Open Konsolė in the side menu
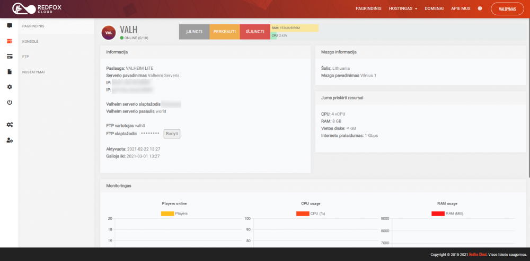Image resolution: width=530 pixels, height=261 pixels. (x=30, y=41)
